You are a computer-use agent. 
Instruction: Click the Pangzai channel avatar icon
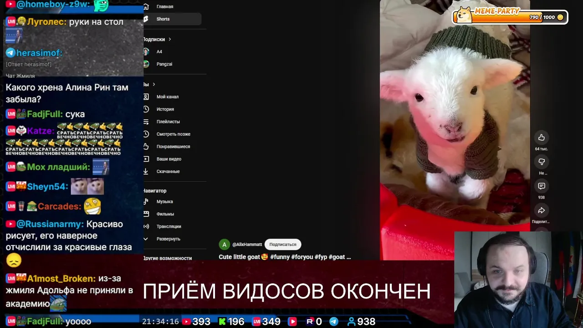coord(146,64)
